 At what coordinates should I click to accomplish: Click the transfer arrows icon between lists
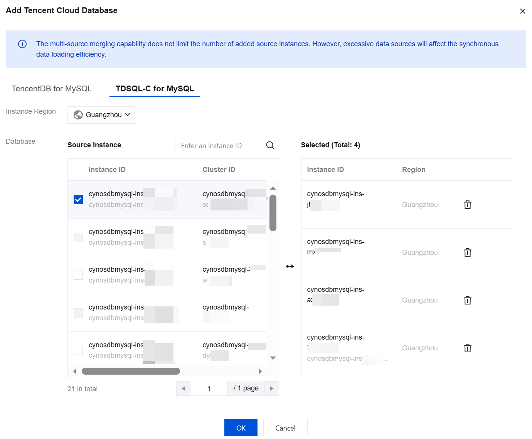click(290, 266)
